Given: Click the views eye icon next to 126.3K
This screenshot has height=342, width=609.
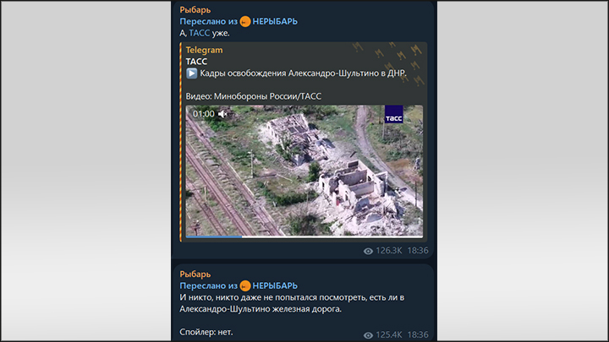Looking at the screenshot, I should (368, 252).
